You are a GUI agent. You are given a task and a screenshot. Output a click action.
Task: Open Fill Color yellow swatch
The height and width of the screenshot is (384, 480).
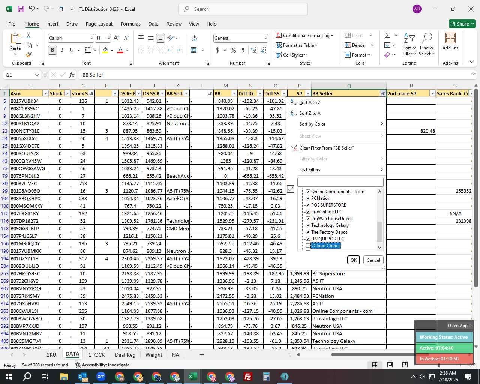pyautogui.click(x=105, y=50)
